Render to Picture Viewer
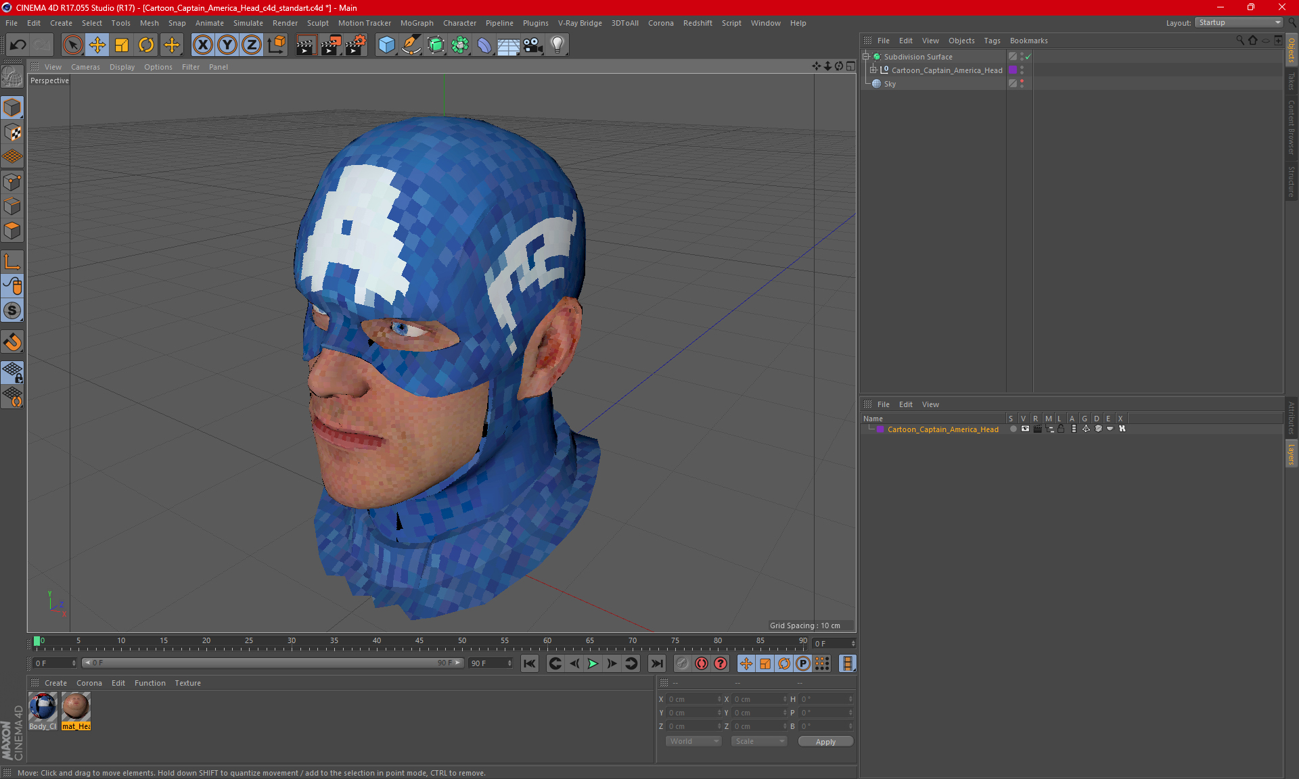This screenshot has height=779, width=1299. click(331, 45)
